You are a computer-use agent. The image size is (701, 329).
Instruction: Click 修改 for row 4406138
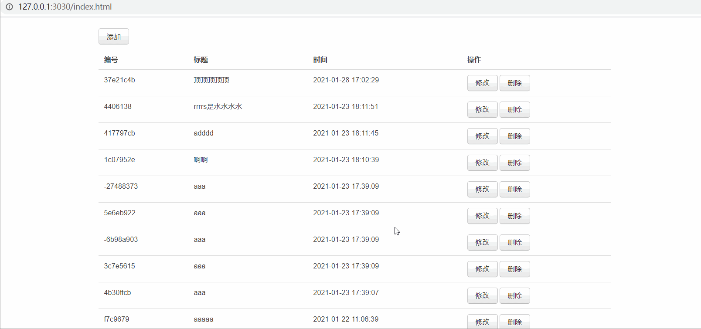coord(482,109)
